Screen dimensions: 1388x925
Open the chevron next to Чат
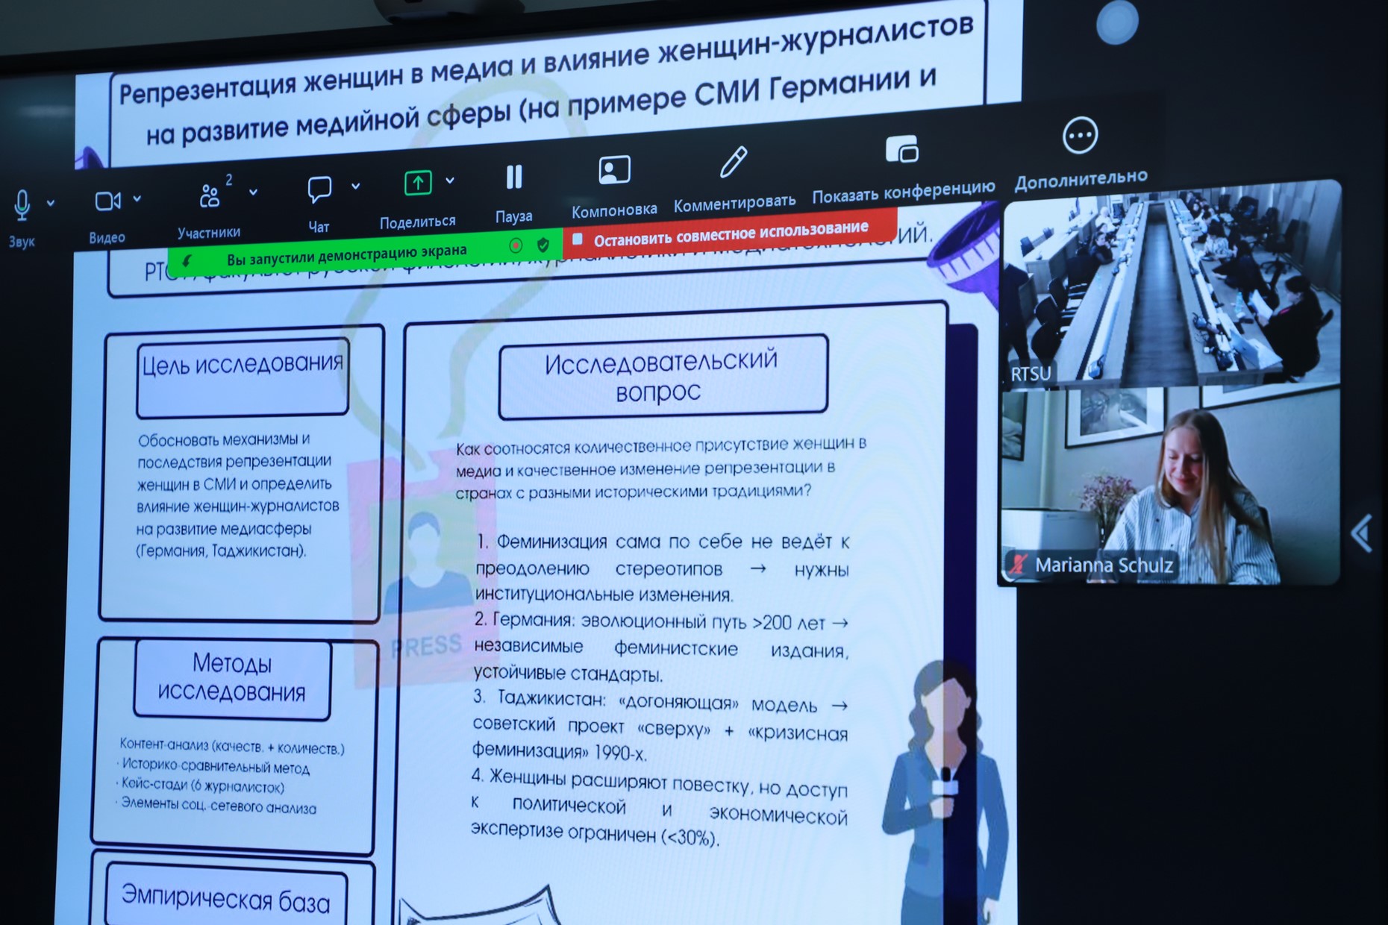pos(356,186)
